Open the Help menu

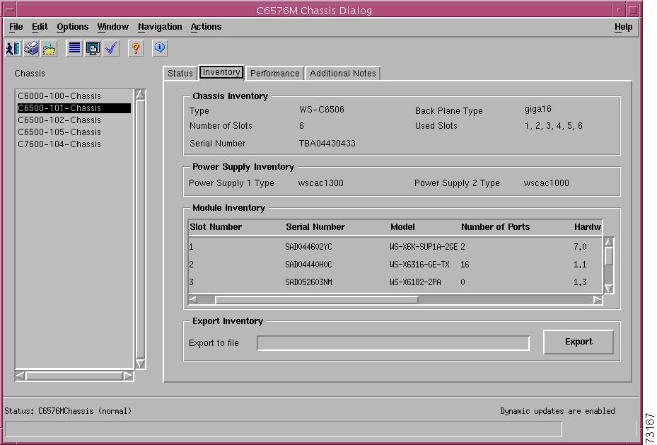pos(624,27)
